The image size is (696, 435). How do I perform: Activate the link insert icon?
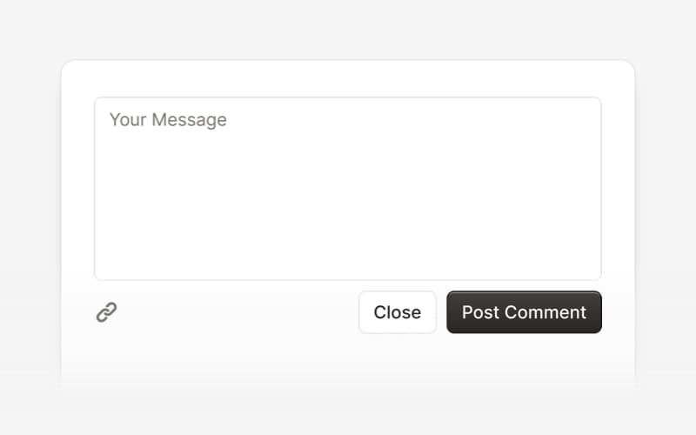106,312
